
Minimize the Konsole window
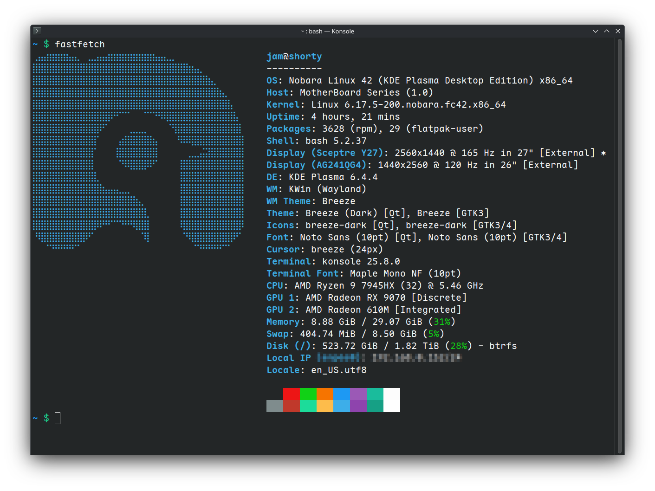596,31
